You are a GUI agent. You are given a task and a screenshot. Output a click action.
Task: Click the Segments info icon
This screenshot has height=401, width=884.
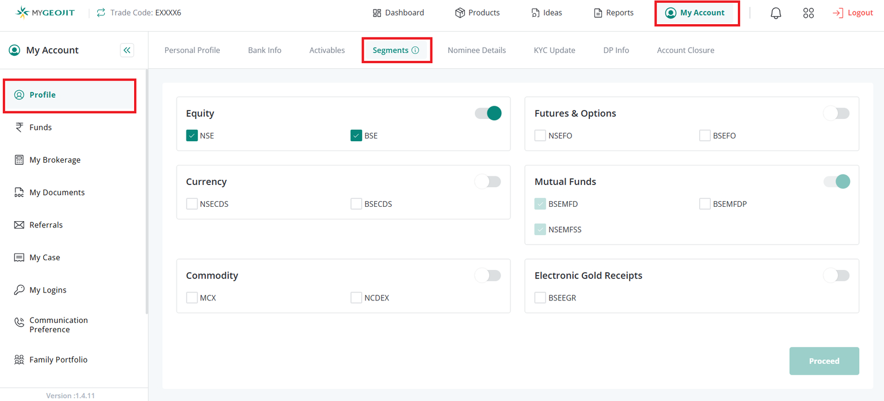(x=415, y=51)
